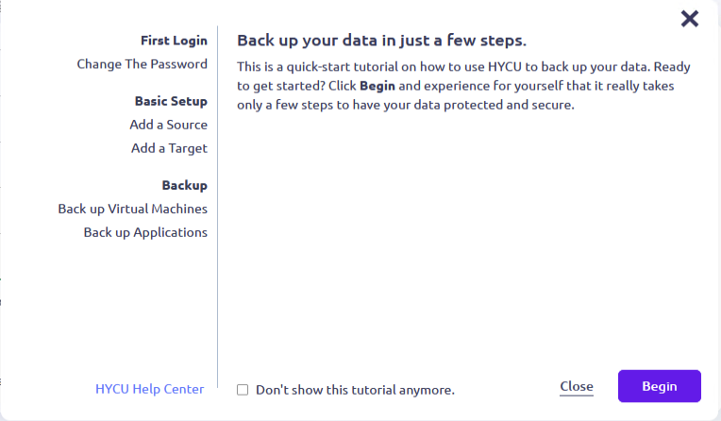Select the Add a Source step
Viewport: 721px width, 421px height.
coord(168,125)
